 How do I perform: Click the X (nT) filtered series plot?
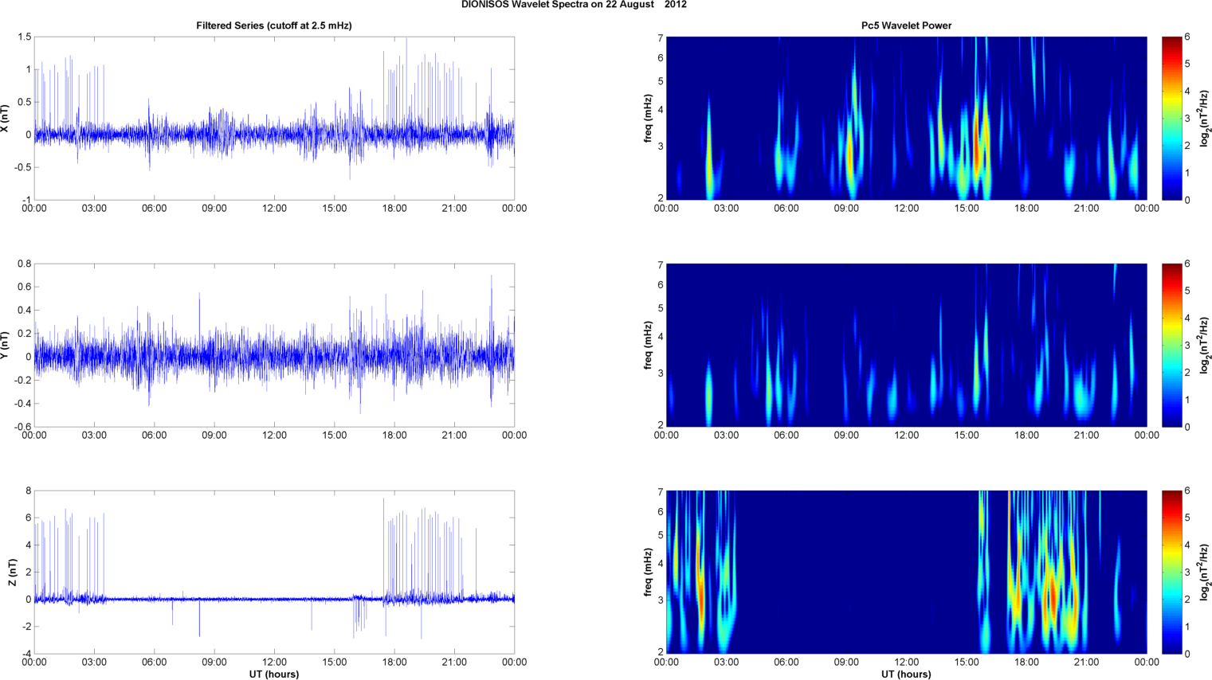click(274, 119)
